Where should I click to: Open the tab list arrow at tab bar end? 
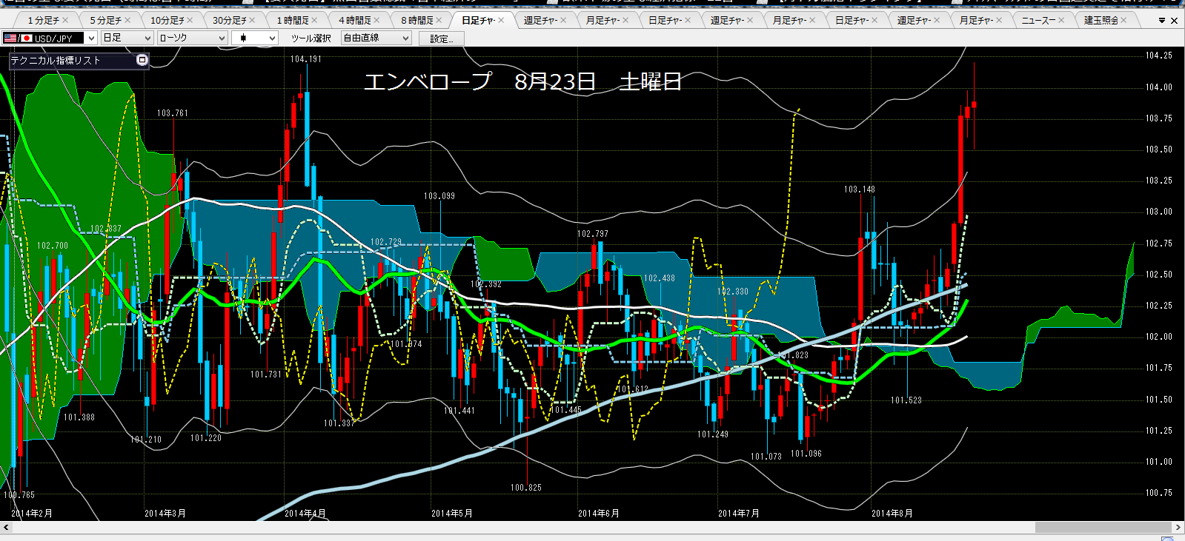click(1161, 21)
